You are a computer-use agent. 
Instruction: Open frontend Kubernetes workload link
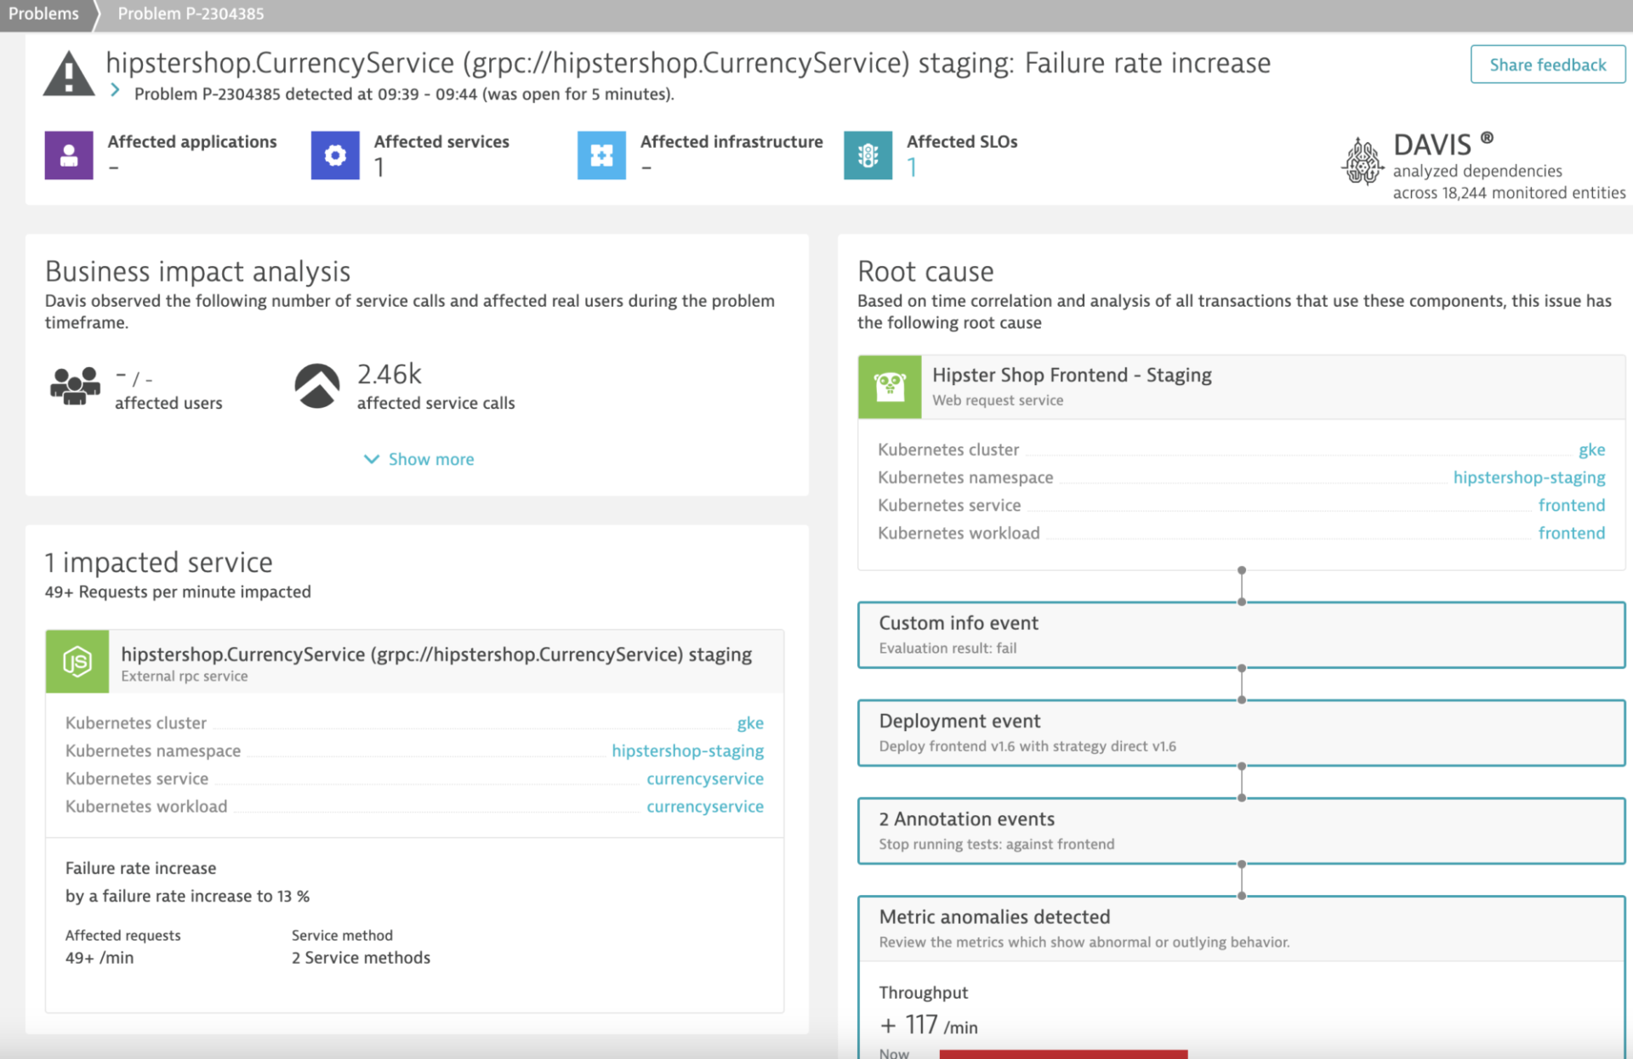[x=1572, y=533]
